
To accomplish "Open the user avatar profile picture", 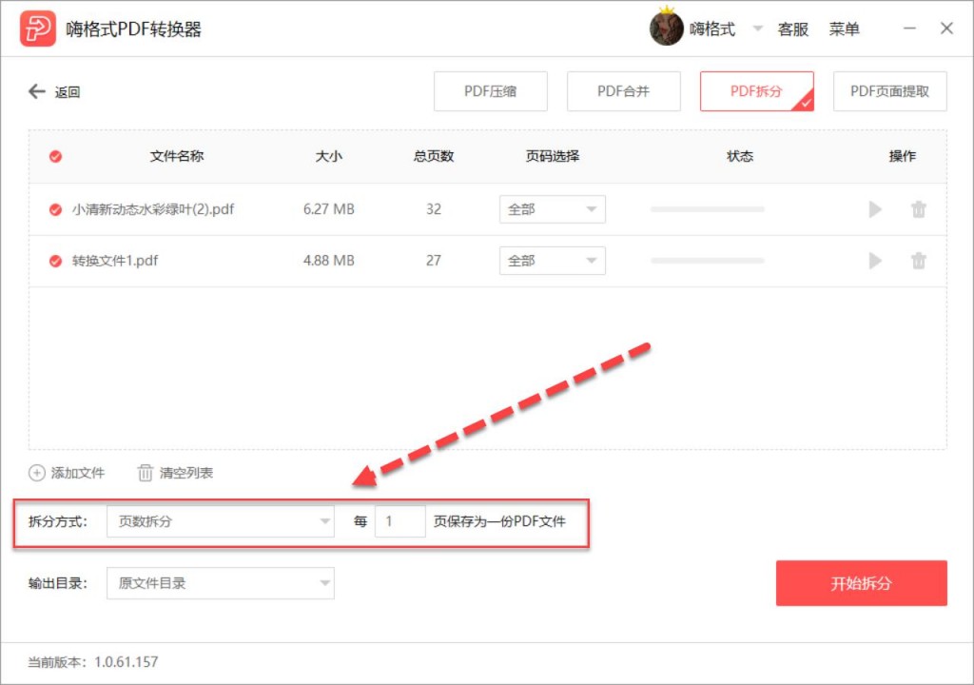I will pos(666,29).
